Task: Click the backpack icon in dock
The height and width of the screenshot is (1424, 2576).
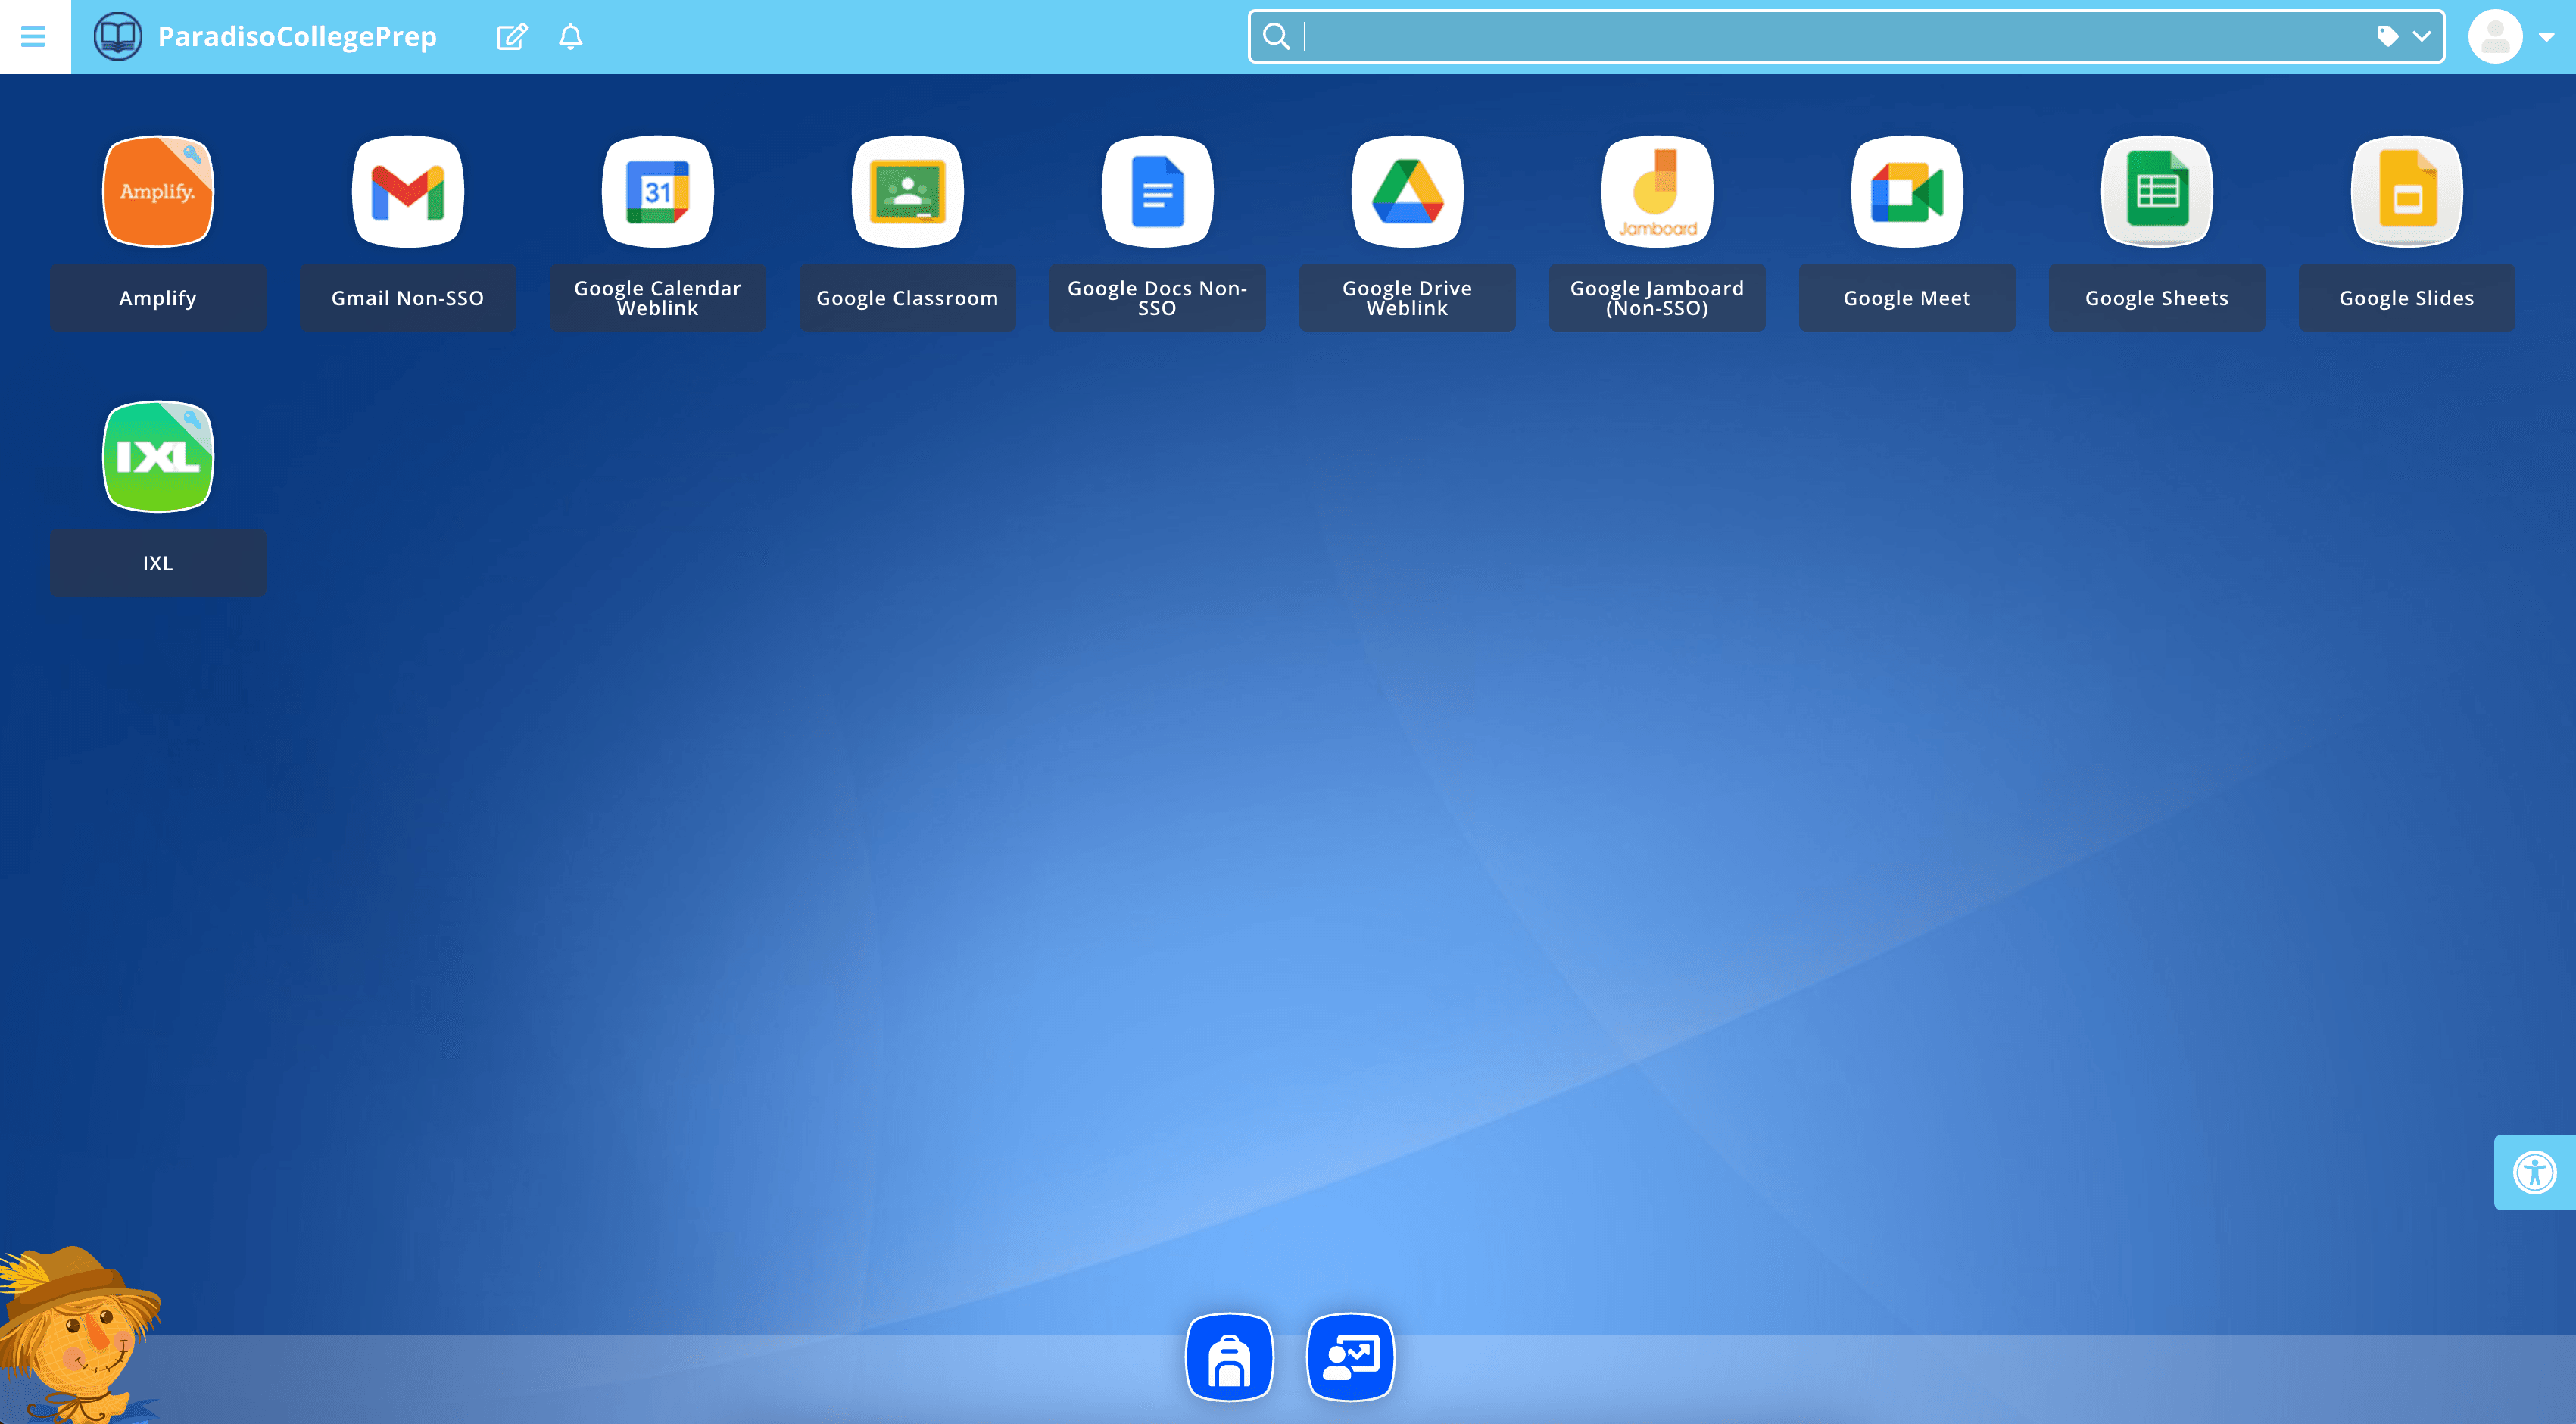Action: pos(1229,1357)
